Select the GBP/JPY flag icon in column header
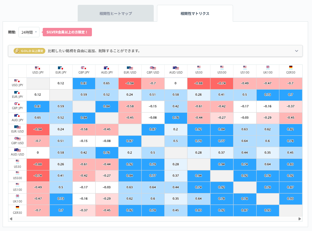 point(84,68)
